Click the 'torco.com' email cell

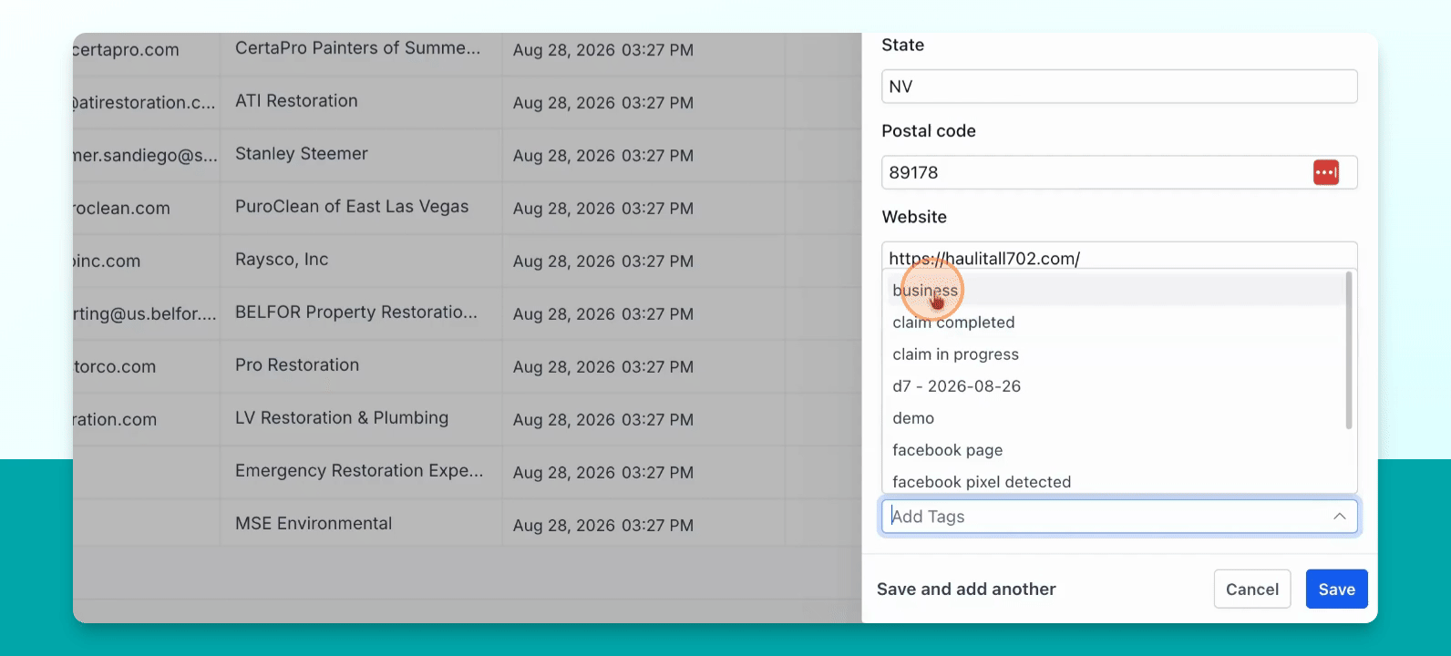pyautogui.click(x=115, y=367)
